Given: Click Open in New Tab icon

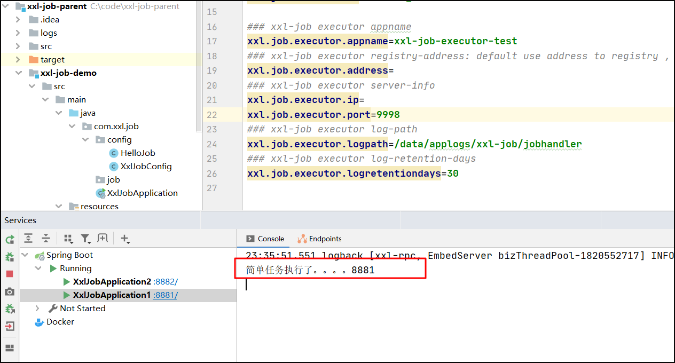Looking at the screenshot, I should click(103, 238).
